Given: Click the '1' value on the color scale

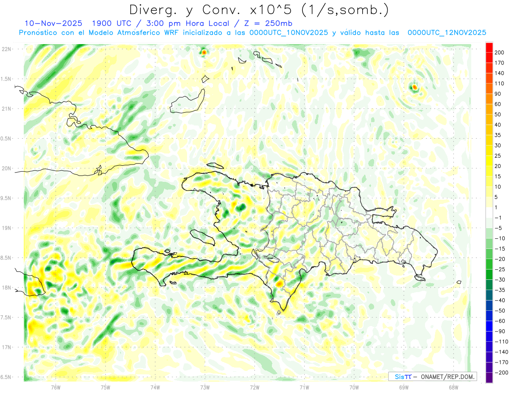Looking at the screenshot, I should tap(496, 208).
